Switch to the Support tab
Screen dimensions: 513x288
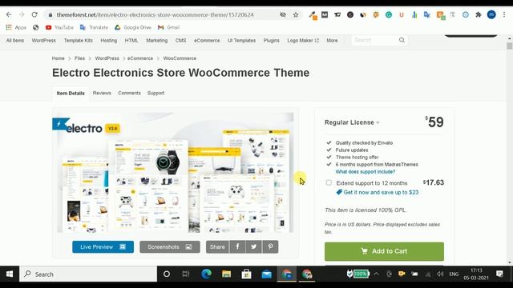point(156,93)
